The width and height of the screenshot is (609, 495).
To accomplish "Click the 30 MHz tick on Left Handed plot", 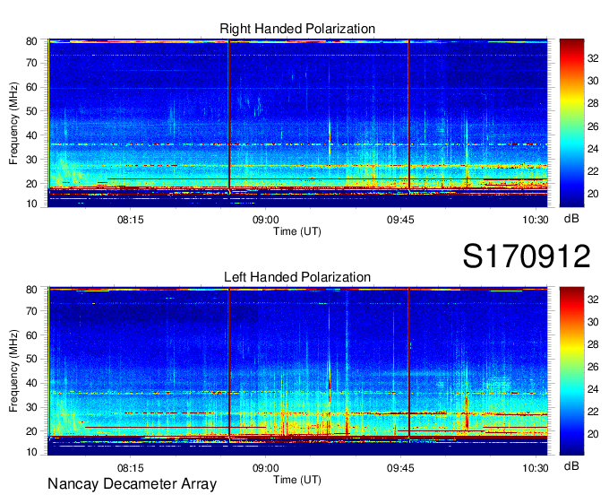I will point(31,407).
